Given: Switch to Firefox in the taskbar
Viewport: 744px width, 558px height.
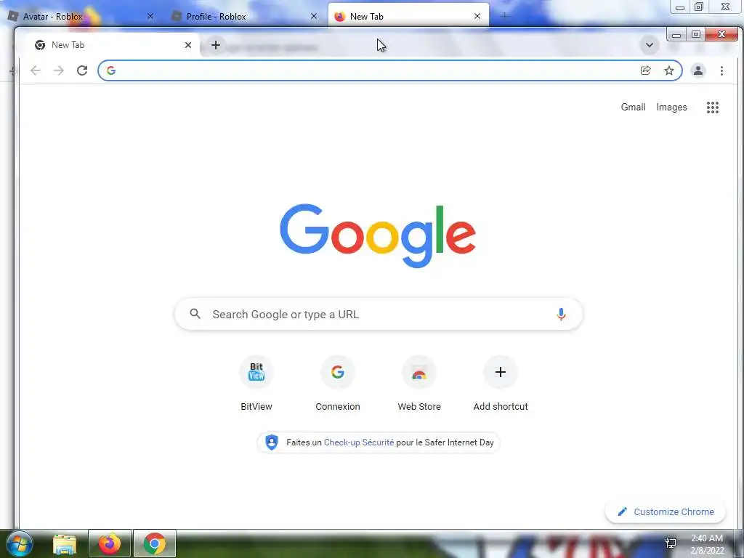Looking at the screenshot, I should (110, 543).
